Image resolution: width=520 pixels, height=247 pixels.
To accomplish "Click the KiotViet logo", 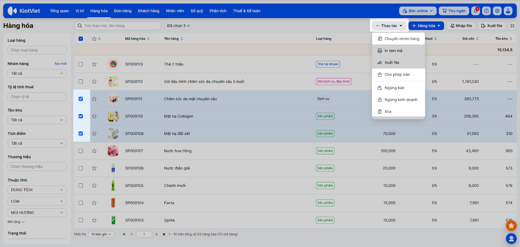I will (24, 11).
